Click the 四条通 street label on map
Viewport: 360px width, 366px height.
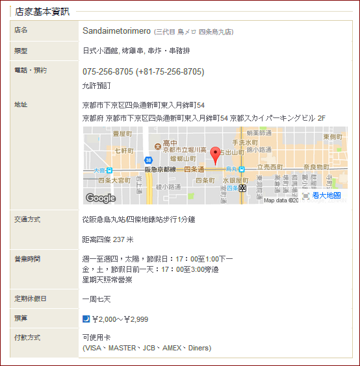(194, 169)
